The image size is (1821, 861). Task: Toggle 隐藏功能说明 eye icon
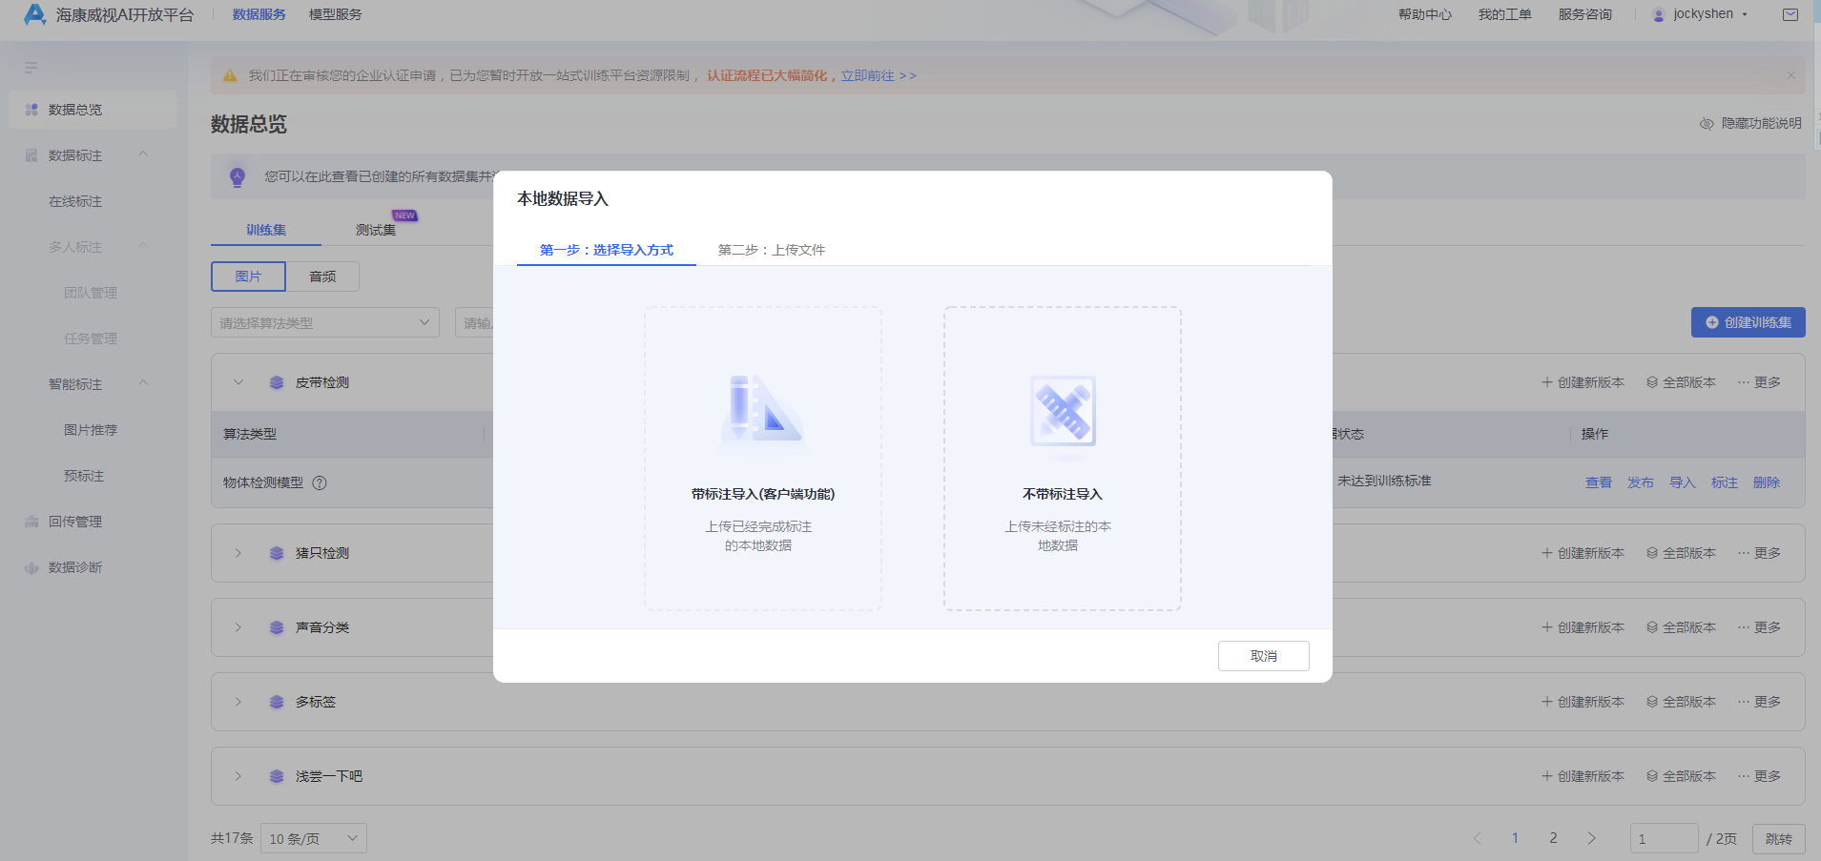coord(1707,123)
